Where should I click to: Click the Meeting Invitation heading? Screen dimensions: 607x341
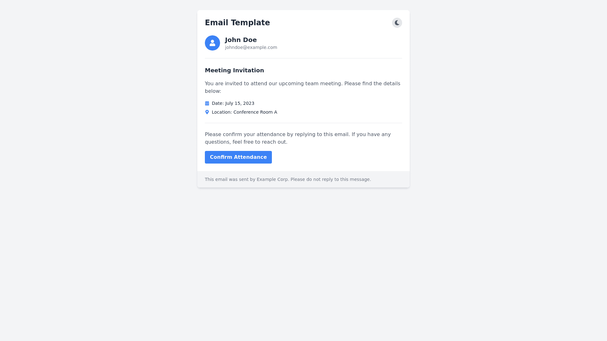(x=234, y=70)
